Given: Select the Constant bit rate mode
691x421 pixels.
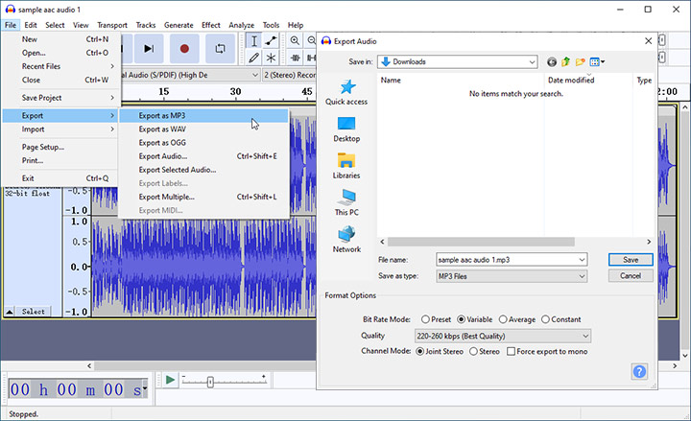Looking at the screenshot, I should pyautogui.click(x=546, y=319).
